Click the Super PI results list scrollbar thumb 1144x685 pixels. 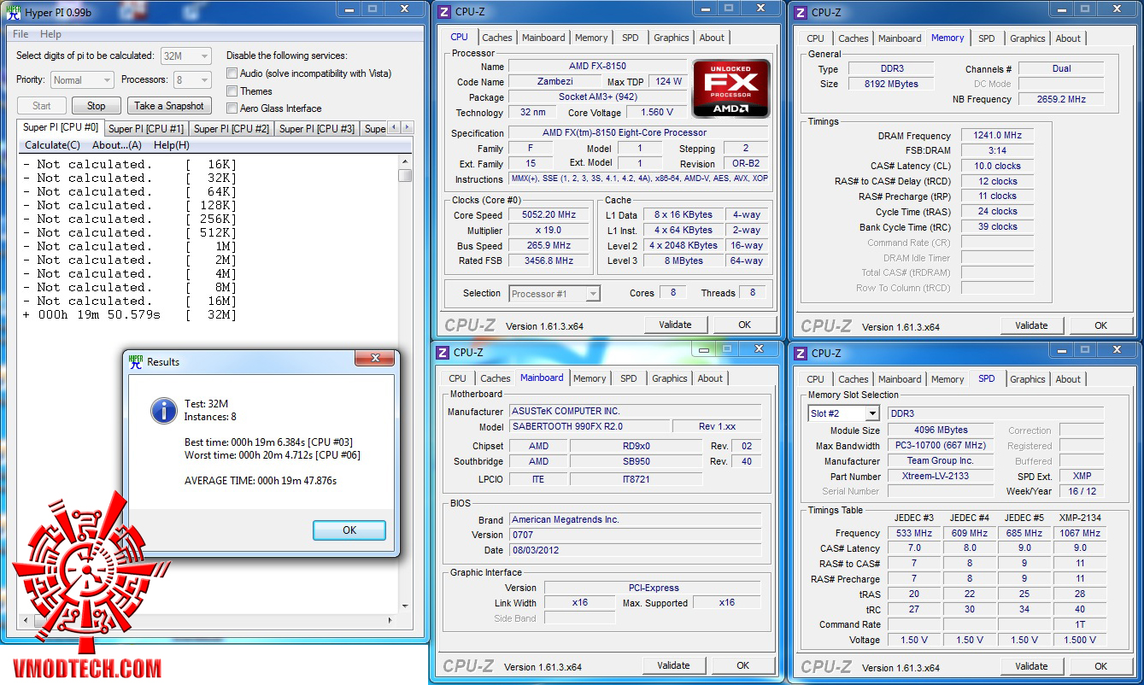pos(405,175)
